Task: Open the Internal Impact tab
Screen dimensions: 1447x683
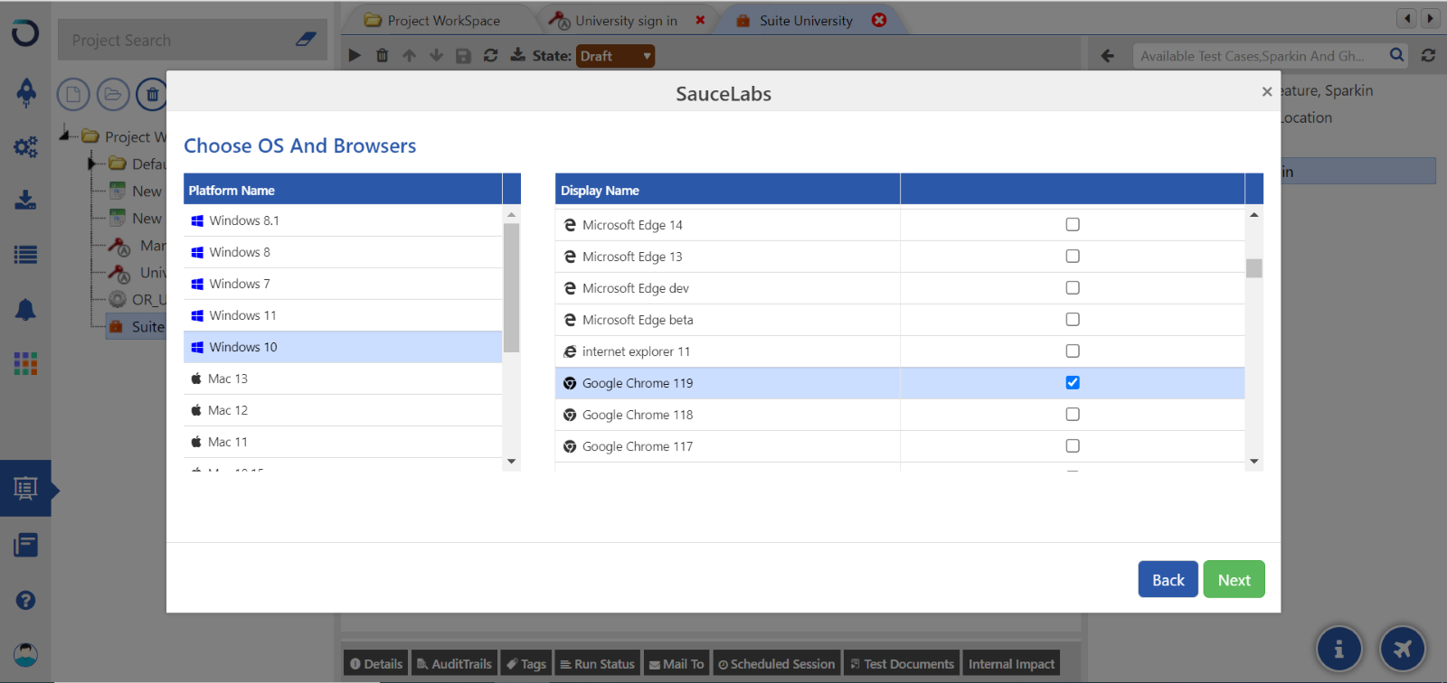Action: pyautogui.click(x=1011, y=664)
